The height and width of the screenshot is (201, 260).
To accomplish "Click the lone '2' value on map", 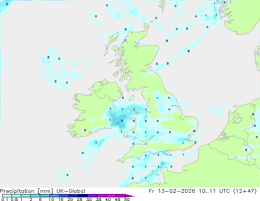I will point(7,4).
